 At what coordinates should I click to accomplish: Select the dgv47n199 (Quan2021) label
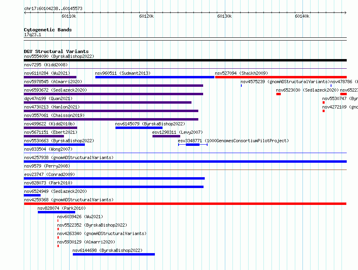pyautogui.click(x=48, y=98)
